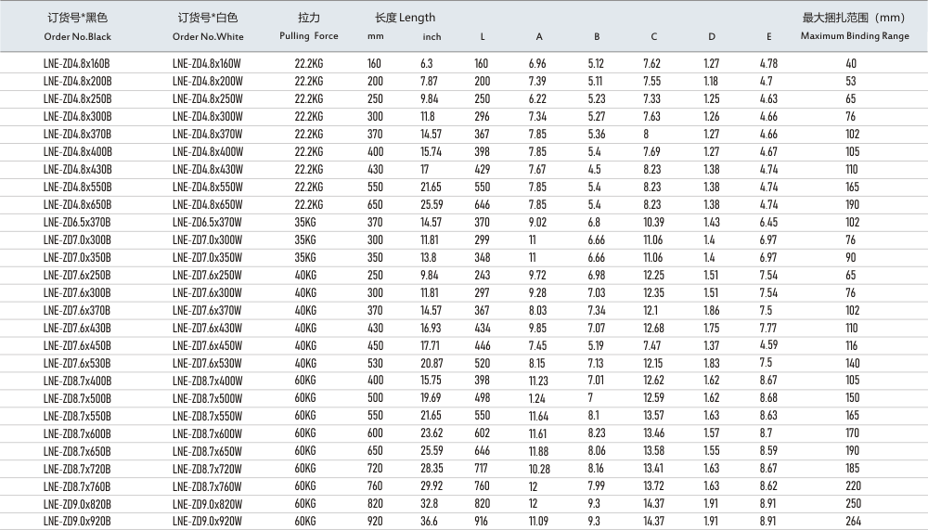Click the LNE-ZD9.0x820B cell

click(77, 504)
